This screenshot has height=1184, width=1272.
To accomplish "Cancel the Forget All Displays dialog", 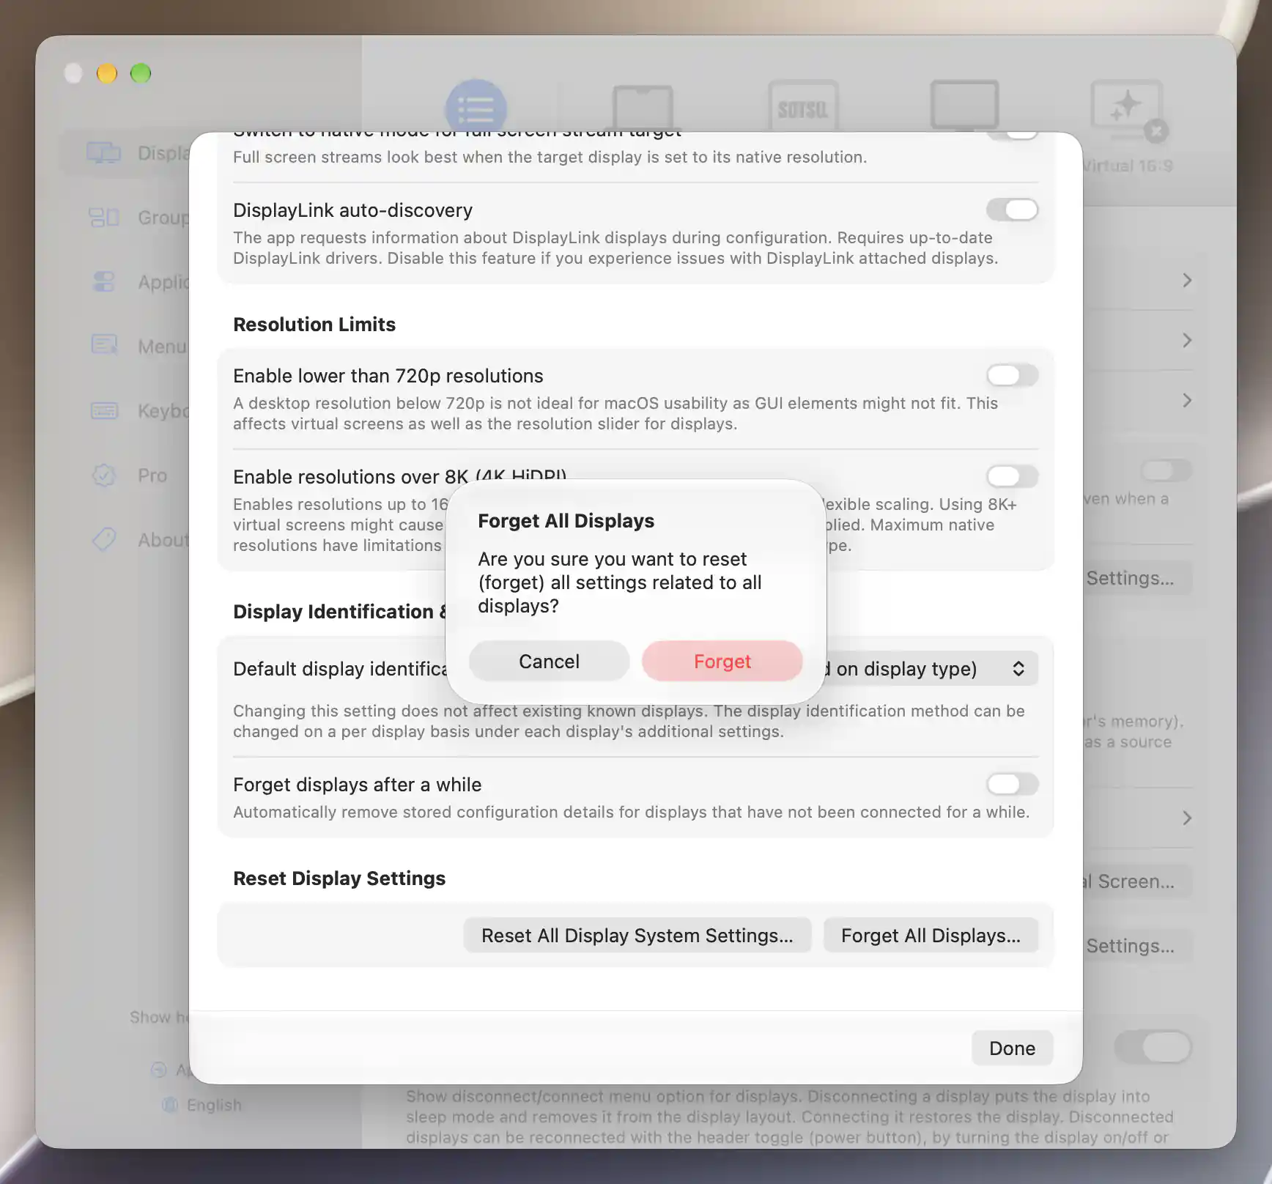I will 549,661.
